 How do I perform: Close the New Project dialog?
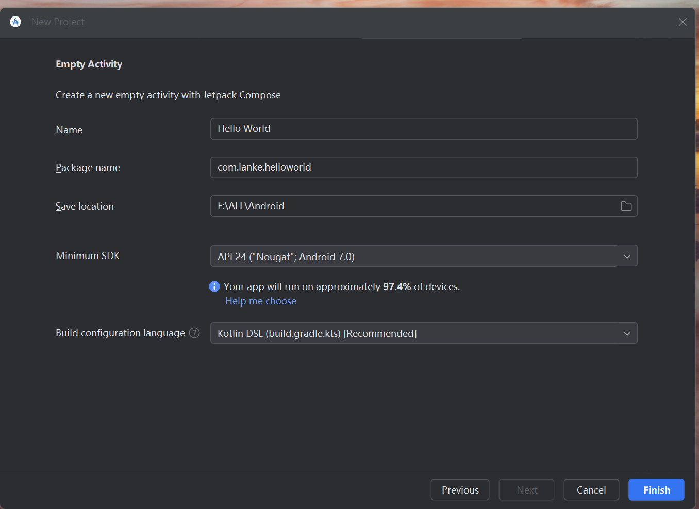coord(683,22)
